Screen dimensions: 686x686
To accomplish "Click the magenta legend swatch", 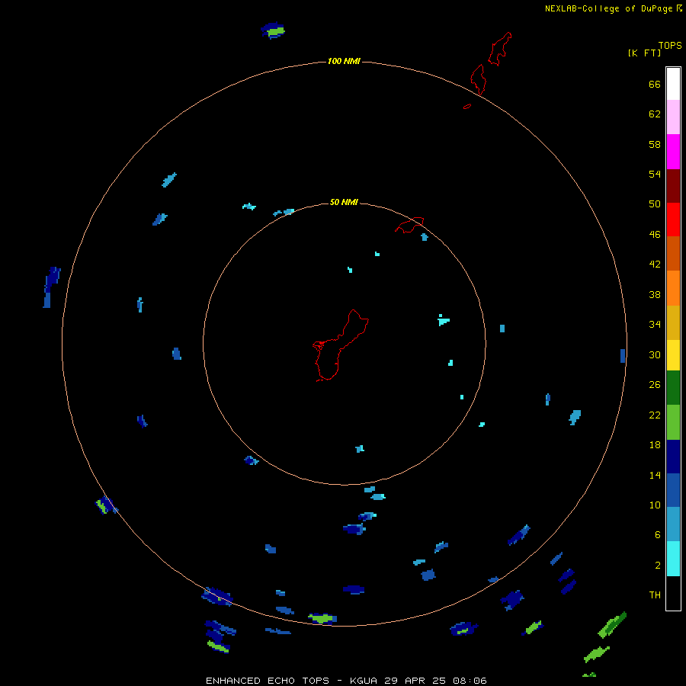I will [673, 152].
